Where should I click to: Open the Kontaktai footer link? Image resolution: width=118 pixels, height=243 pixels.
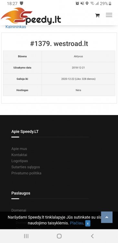(19, 155)
